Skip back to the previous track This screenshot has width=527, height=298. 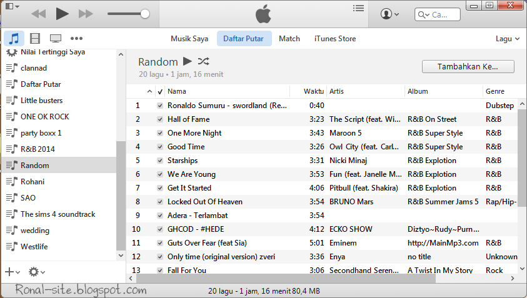38,14
